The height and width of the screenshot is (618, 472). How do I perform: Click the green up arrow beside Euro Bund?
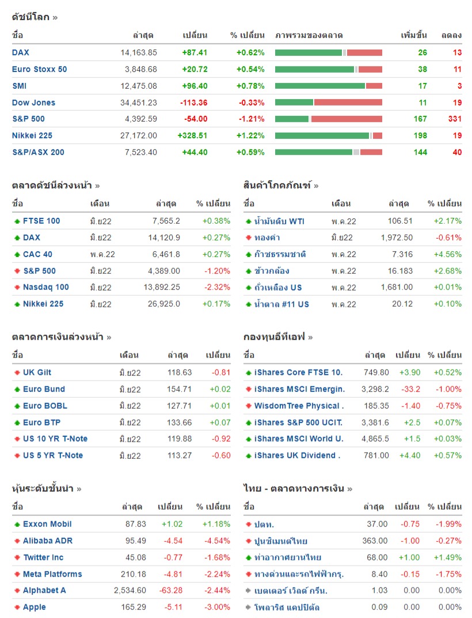pyautogui.click(x=17, y=389)
